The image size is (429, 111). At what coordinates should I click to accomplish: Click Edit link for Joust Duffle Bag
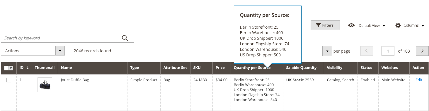[419, 80]
